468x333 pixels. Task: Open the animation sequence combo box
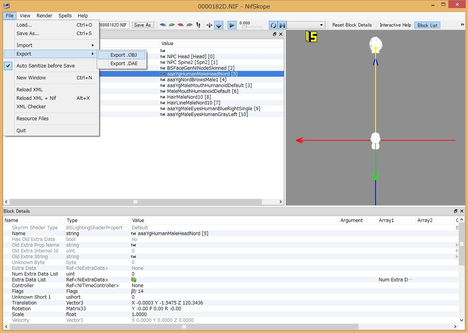tap(306, 25)
